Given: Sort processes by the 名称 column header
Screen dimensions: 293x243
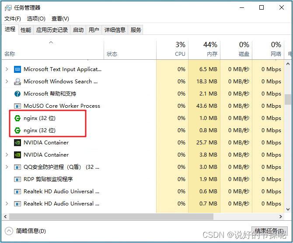Looking at the screenshot, I should 52,50.
